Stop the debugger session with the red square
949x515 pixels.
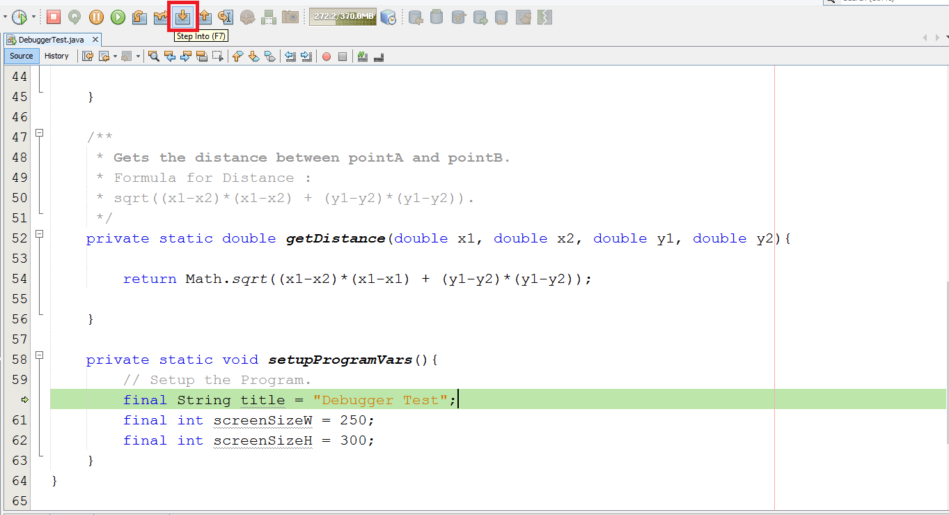(54, 17)
